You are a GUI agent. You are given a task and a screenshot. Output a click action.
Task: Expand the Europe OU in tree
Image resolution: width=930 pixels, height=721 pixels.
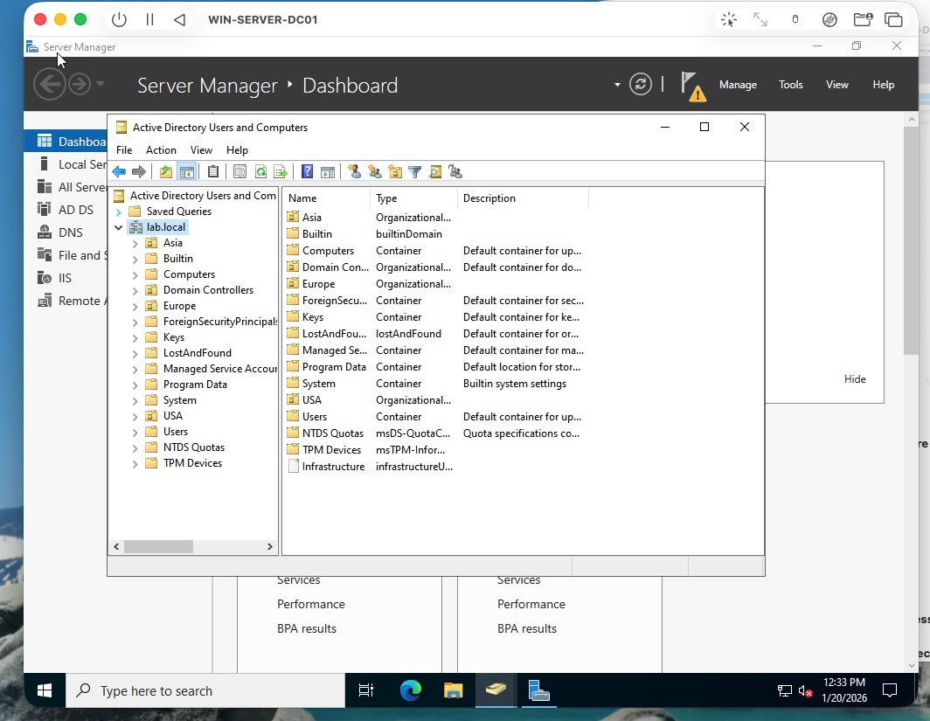point(135,306)
